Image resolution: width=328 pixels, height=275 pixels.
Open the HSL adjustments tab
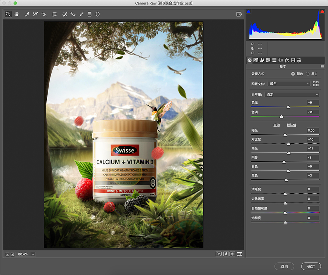click(x=268, y=60)
